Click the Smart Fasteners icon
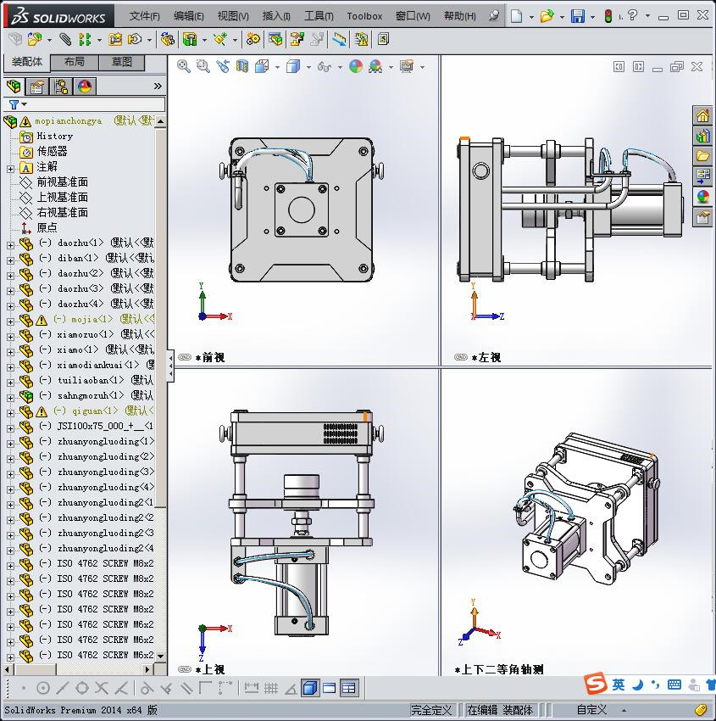 pyautogui.click(x=115, y=40)
